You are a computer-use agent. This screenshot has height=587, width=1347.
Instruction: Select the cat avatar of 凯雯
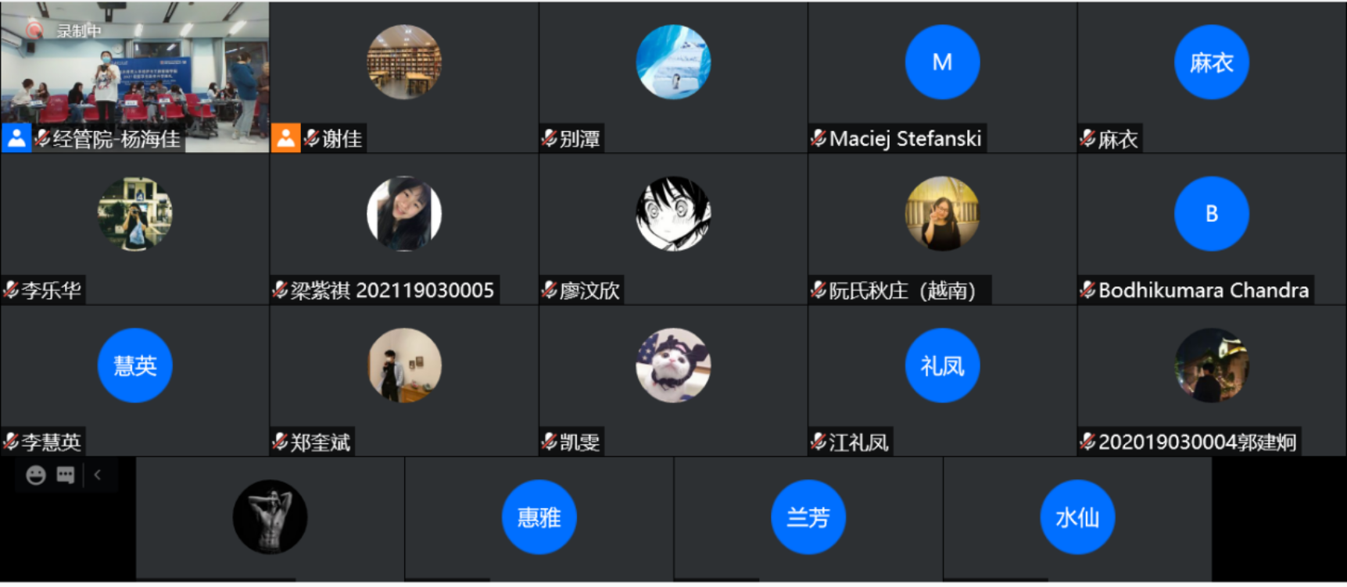point(673,365)
